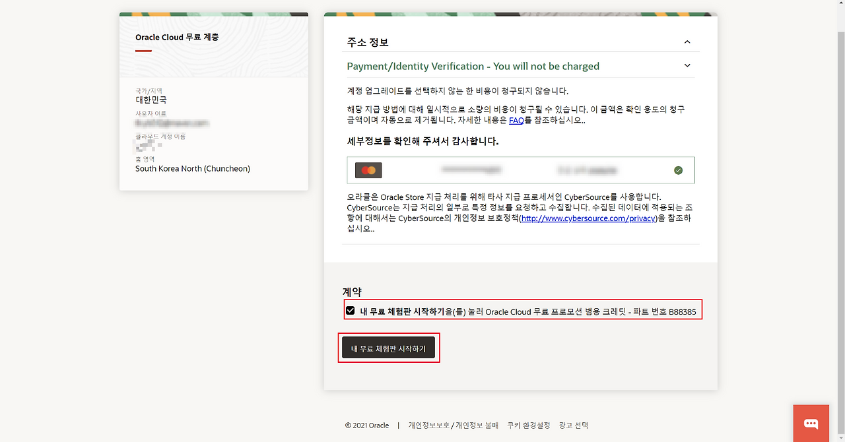Click the South Korea North (Chuncheon) region text
The width and height of the screenshot is (845, 442).
pyautogui.click(x=193, y=169)
